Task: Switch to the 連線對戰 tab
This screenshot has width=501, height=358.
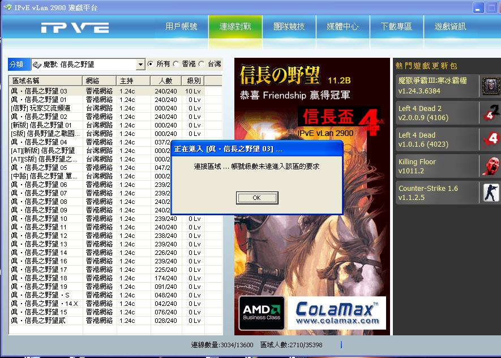Action: click(235, 27)
